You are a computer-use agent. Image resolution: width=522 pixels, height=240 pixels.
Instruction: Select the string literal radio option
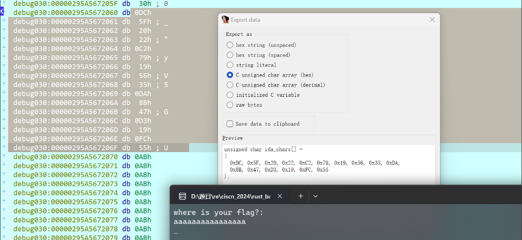[x=230, y=65]
